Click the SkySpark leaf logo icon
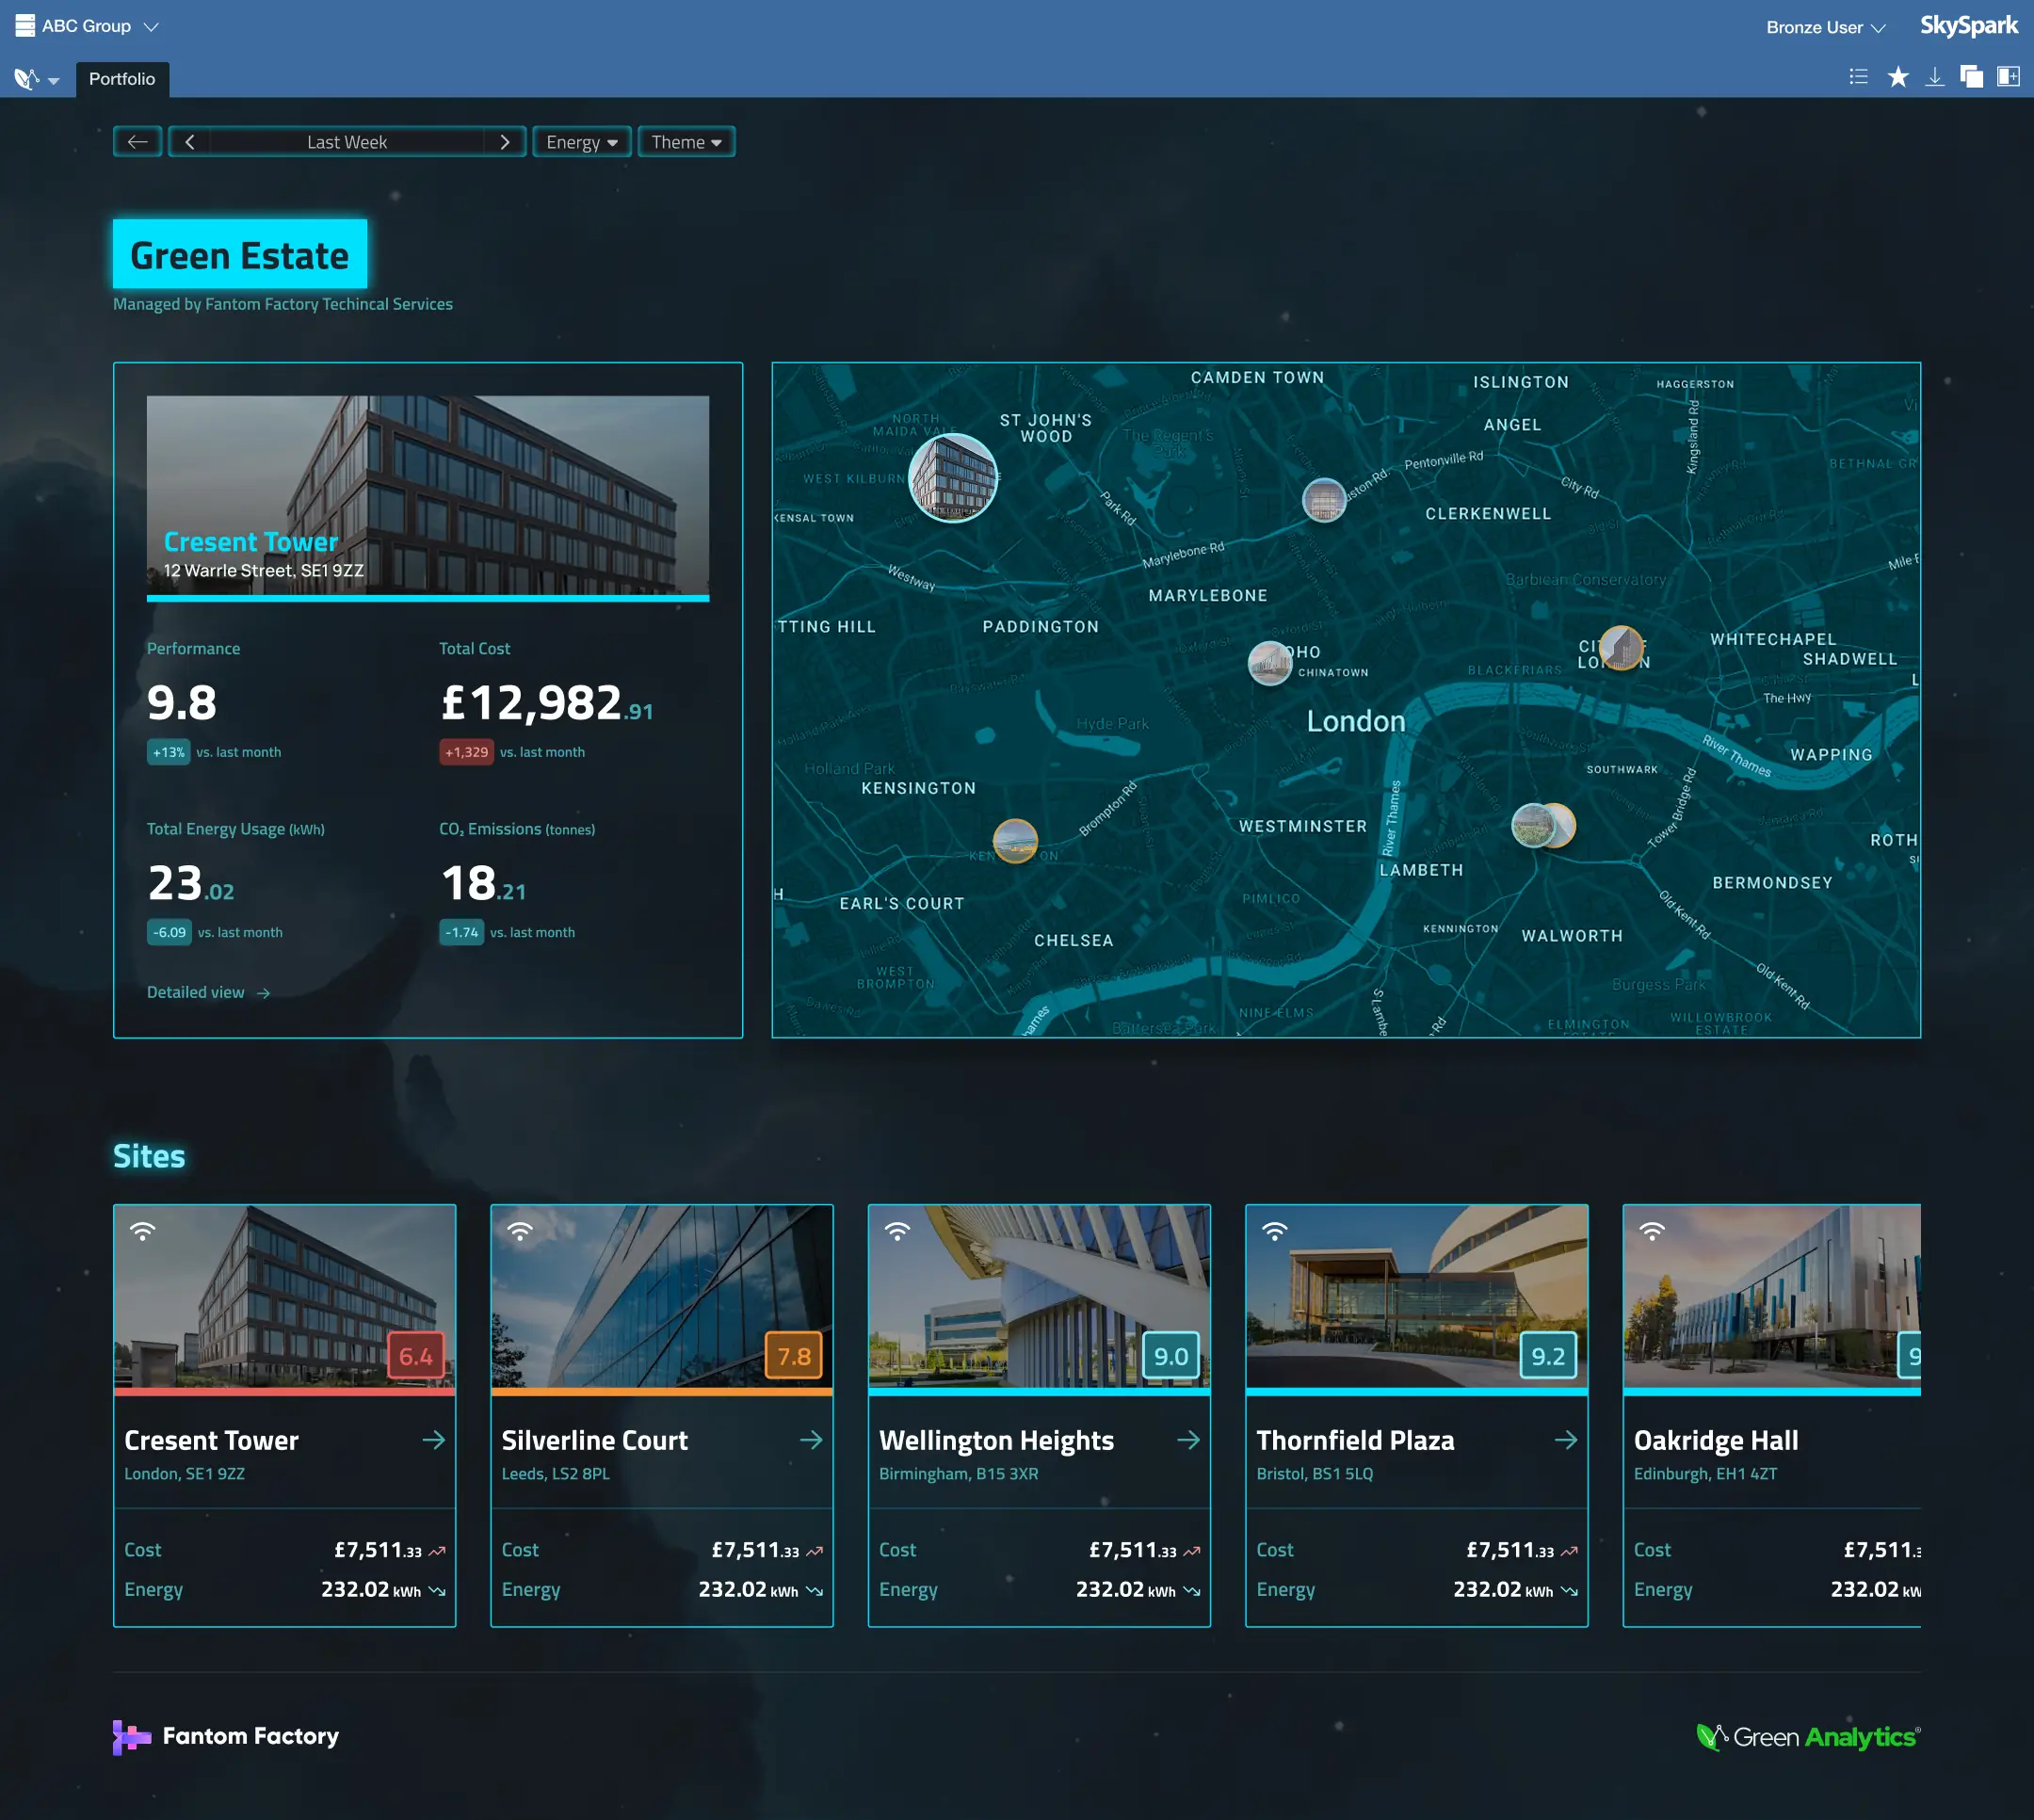The width and height of the screenshot is (2034, 1820). click(x=25, y=78)
